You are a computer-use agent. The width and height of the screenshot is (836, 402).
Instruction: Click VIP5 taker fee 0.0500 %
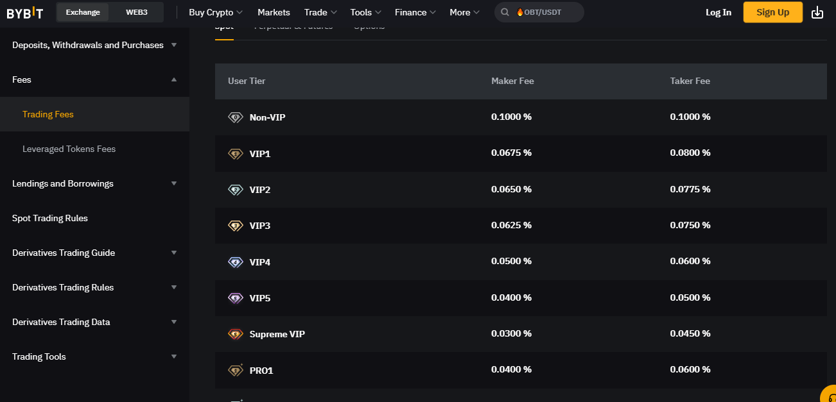tap(690, 297)
